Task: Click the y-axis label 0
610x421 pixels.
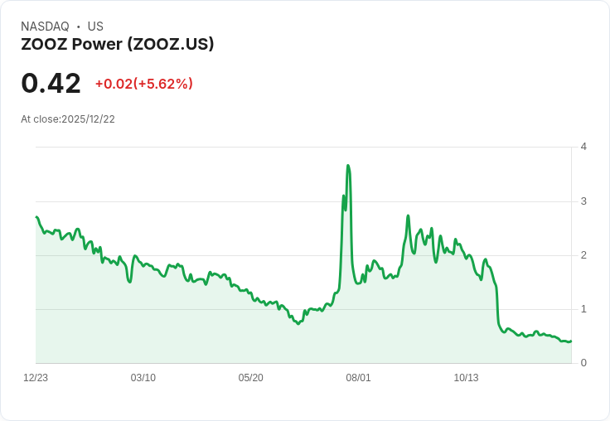Action: tap(583, 363)
